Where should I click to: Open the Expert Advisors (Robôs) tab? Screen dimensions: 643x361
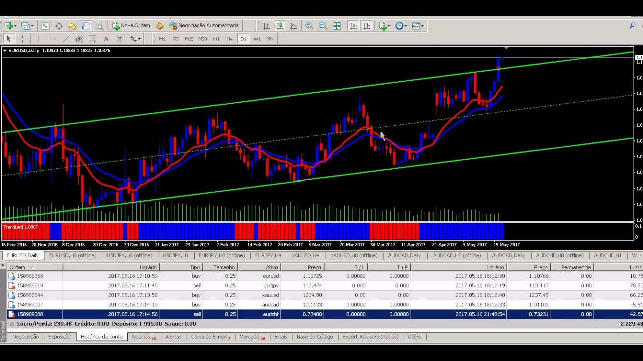click(x=370, y=337)
